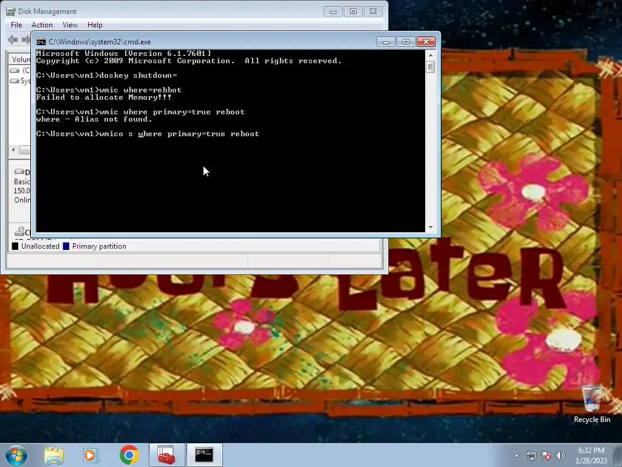Click the cmd scrollbar up arrow
This screenshot has height=467, width=622.
coord(431,55)
